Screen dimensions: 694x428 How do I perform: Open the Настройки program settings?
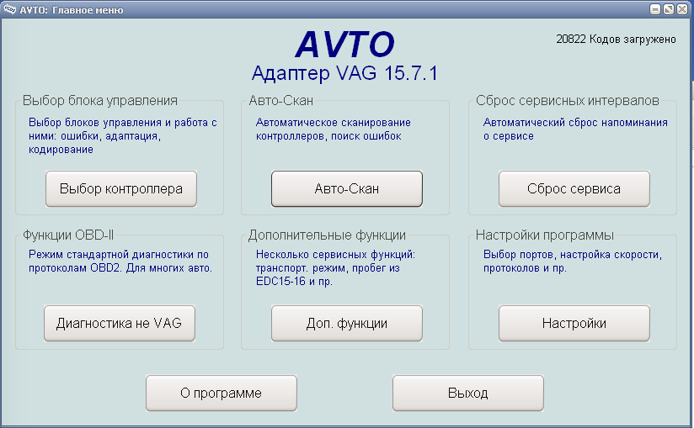574,323
